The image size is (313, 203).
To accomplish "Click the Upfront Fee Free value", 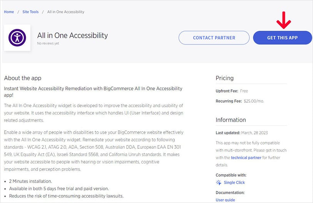I will tap(244, 91).
